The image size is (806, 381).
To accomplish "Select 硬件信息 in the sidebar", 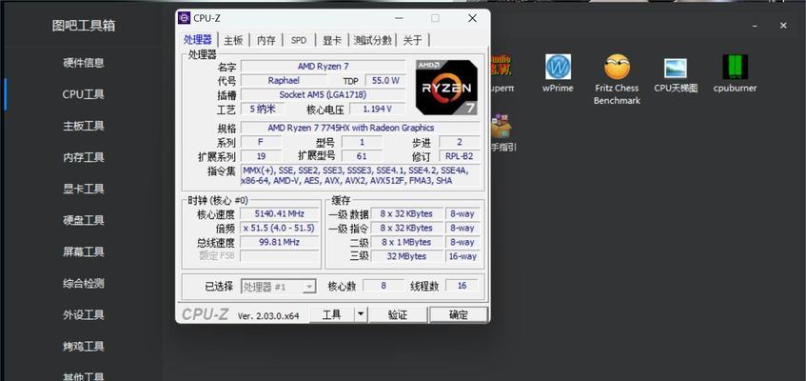I will pyautogui.click(x=84, y=63).
